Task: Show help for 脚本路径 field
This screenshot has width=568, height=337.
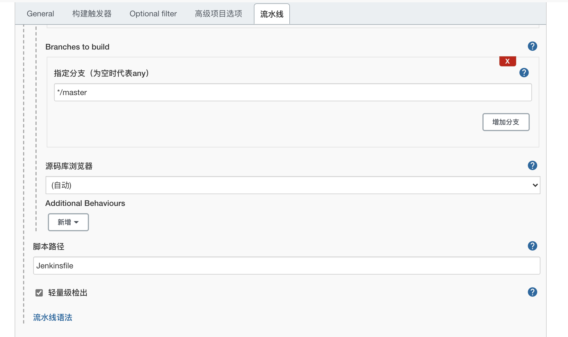Action: click(x=532, y=246)
